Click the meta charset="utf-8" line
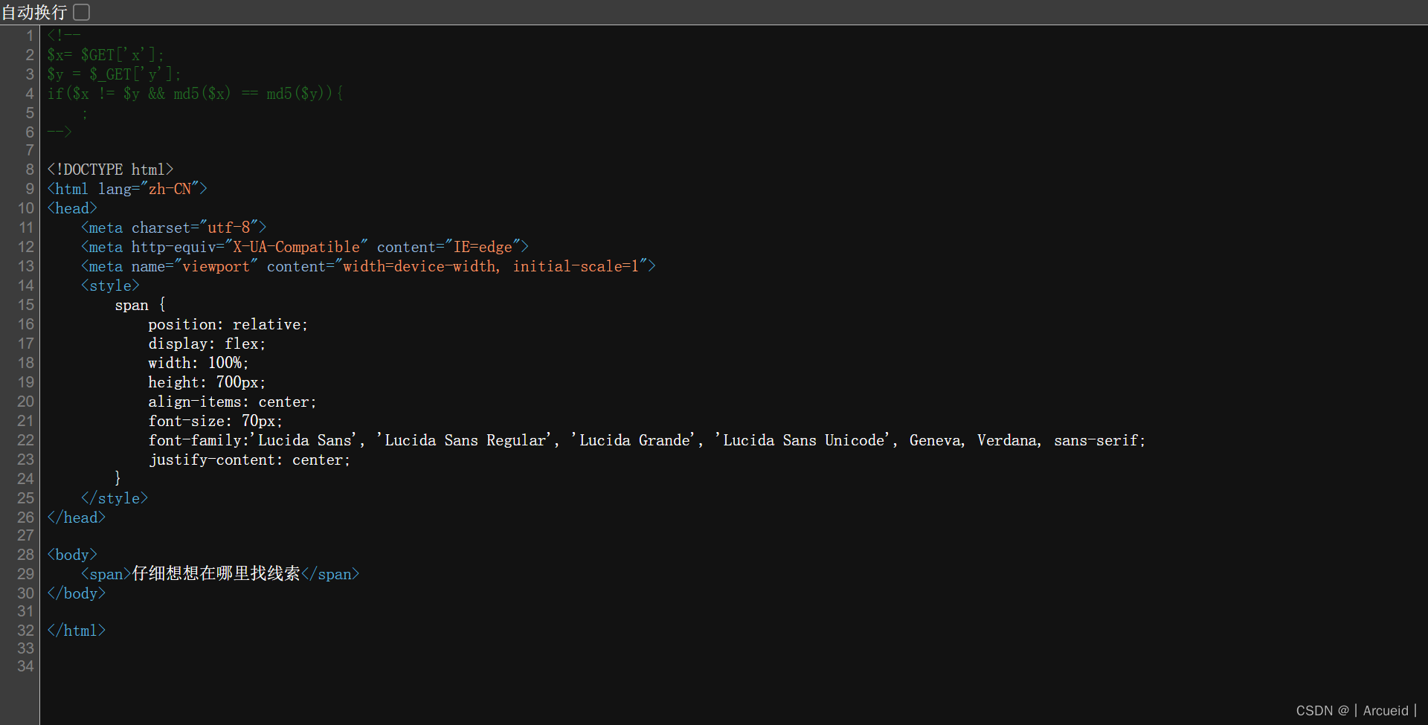 pos(173,228)
